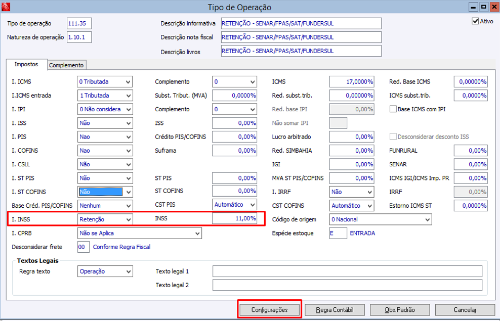The image size is (500, 321).
Task: Select the Impostos tab
Action: click(26, 64)
